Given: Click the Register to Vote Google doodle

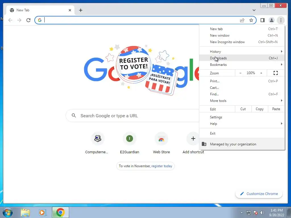Looking at the screenshot, I should pyautogui.click(x=141, y=70).
